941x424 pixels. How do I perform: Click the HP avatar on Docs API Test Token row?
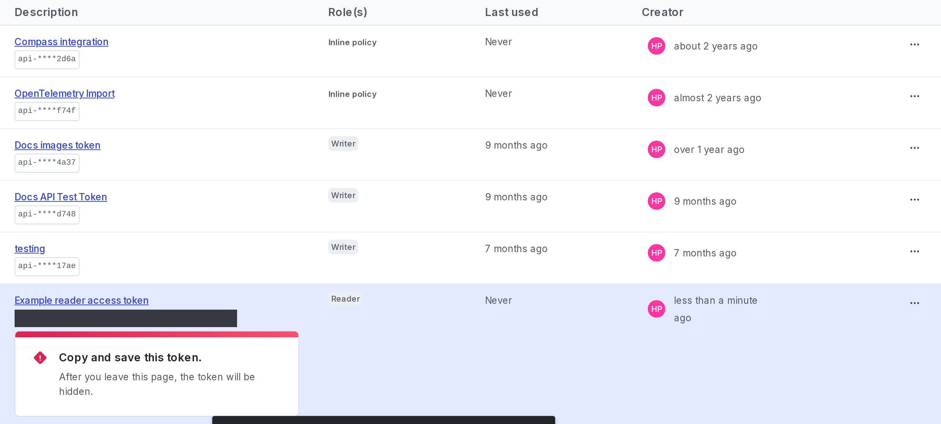click(x=657, y=201)
